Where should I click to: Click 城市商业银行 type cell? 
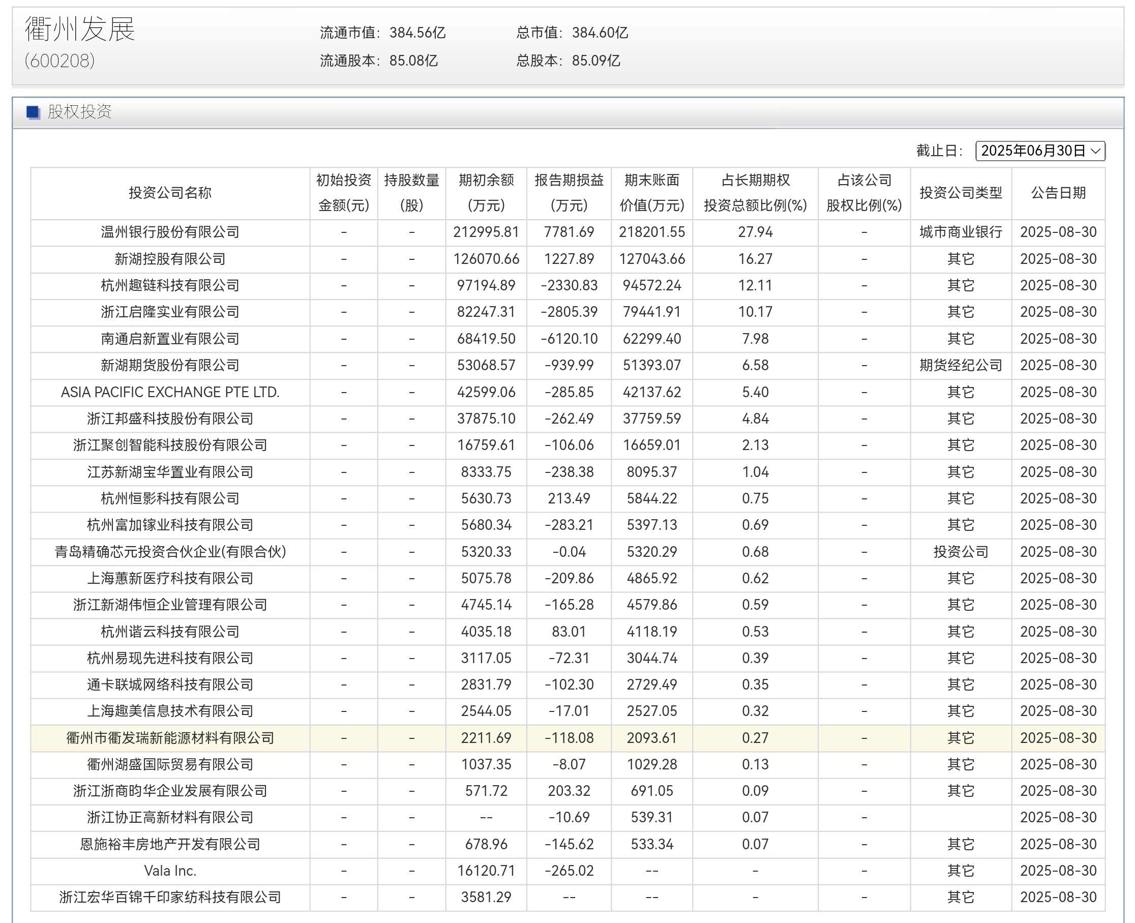click(961, 232)
